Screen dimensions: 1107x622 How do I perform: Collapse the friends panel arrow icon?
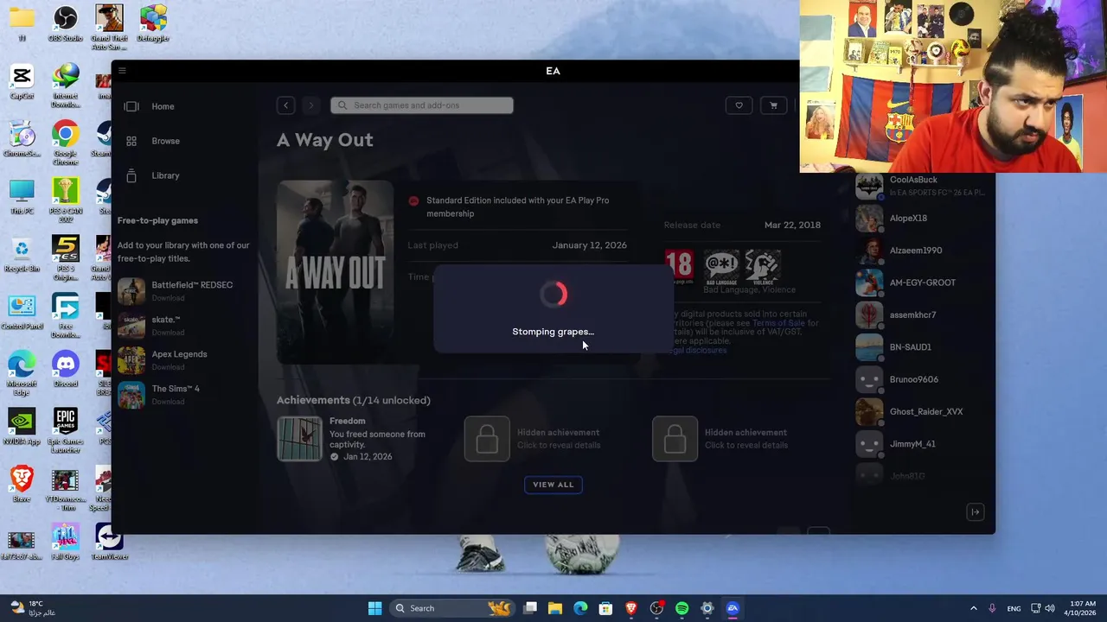(x=975, y=512)
